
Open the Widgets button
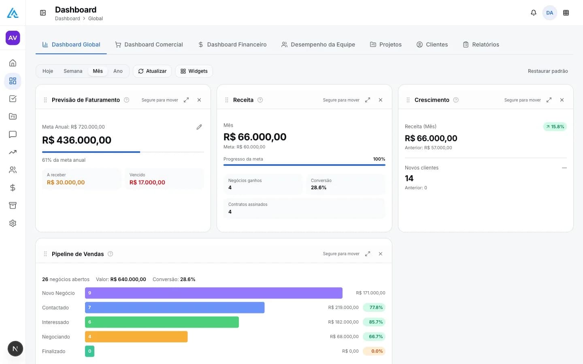[194, 71]
